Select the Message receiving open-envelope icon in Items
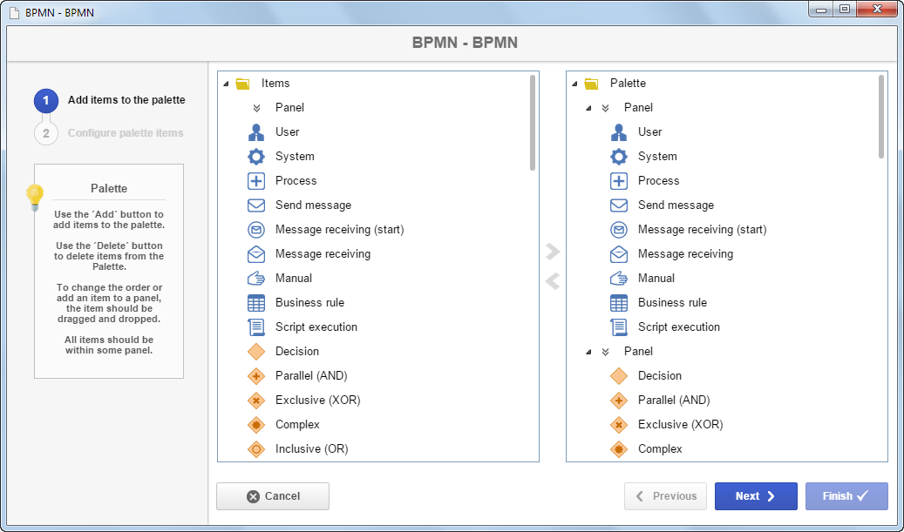Viewport: 904px width, 532px height. (256, 254)
